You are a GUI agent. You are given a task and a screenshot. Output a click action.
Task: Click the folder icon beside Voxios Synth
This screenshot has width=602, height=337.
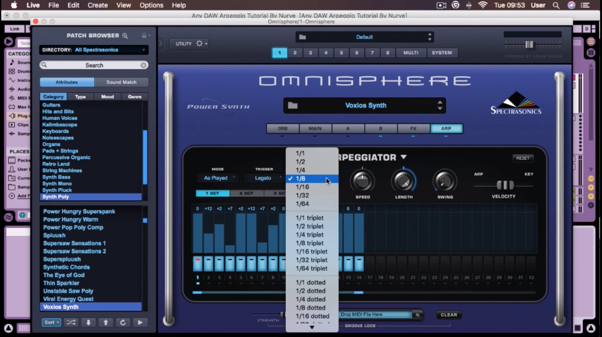click(293, 105)
